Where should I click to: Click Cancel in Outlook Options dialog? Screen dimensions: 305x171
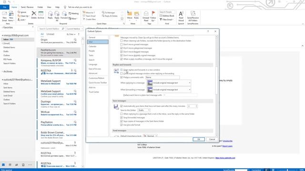tap(212, 139)
